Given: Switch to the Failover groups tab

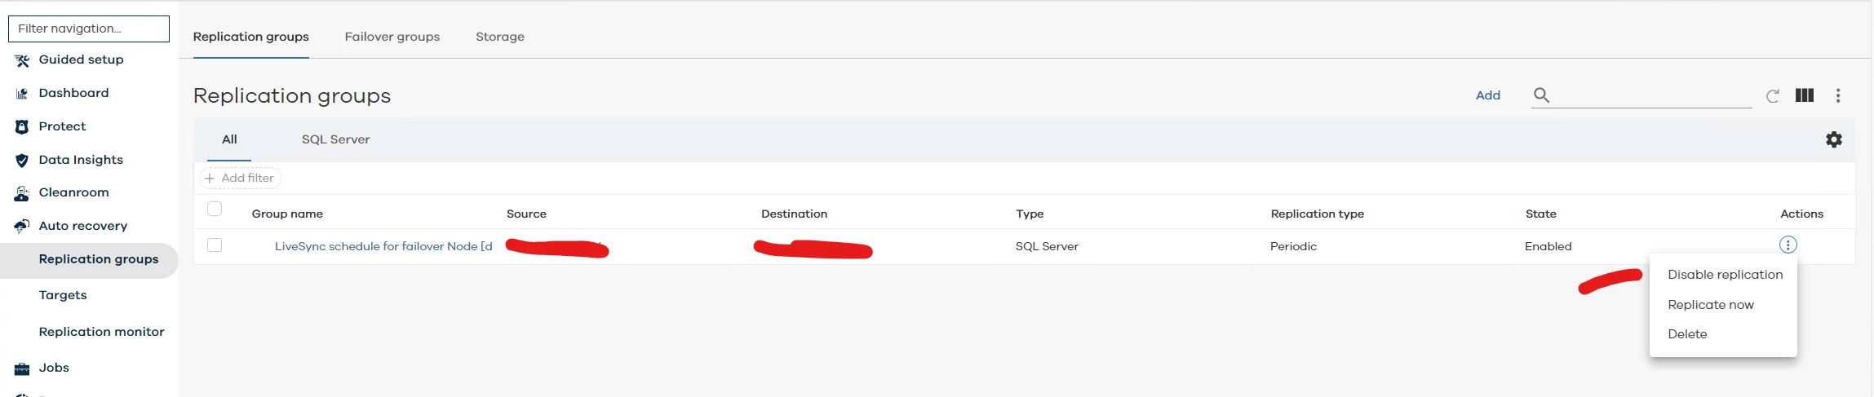Looking at the screenshot, I should tap(392, 37).
